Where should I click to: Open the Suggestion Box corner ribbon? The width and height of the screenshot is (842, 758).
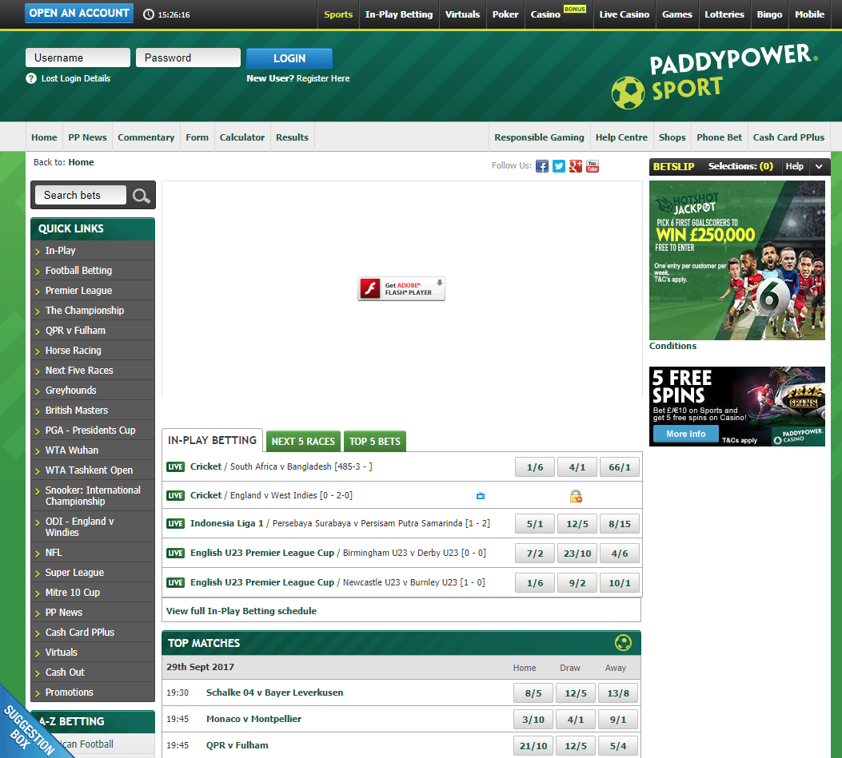[30, 729]
